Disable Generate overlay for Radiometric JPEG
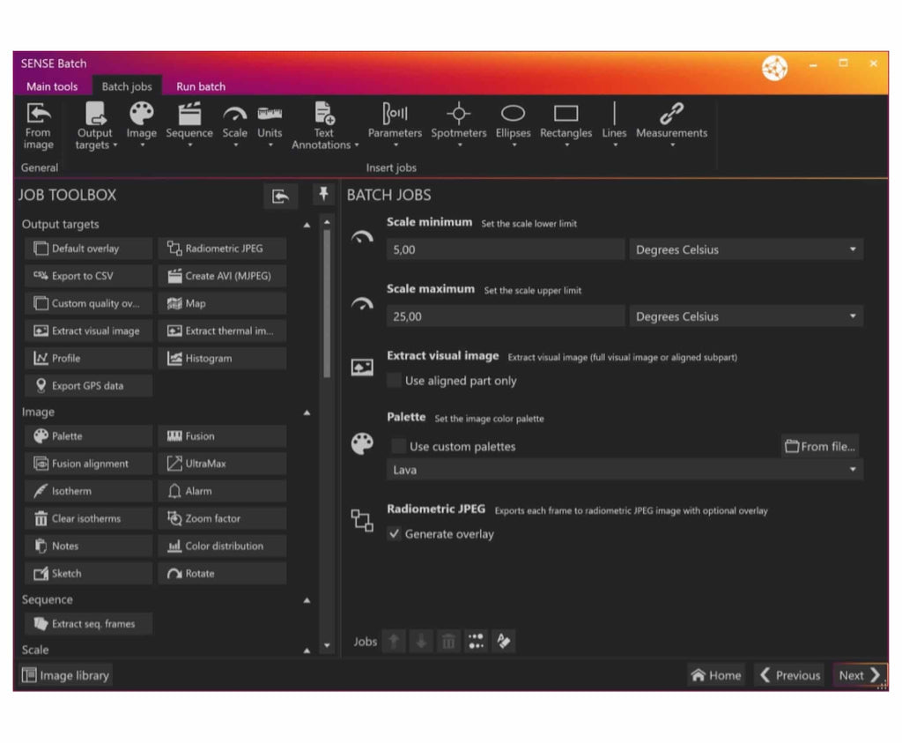Screen dimensions: 902x743 395,534
